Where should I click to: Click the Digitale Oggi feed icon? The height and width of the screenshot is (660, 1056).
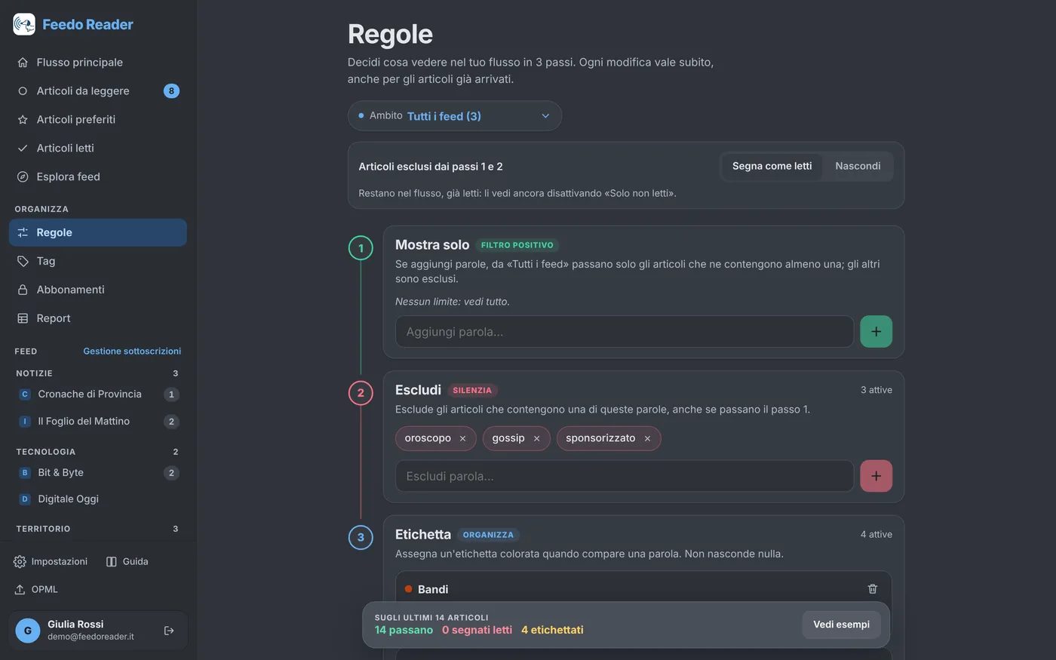pos(25,499)
